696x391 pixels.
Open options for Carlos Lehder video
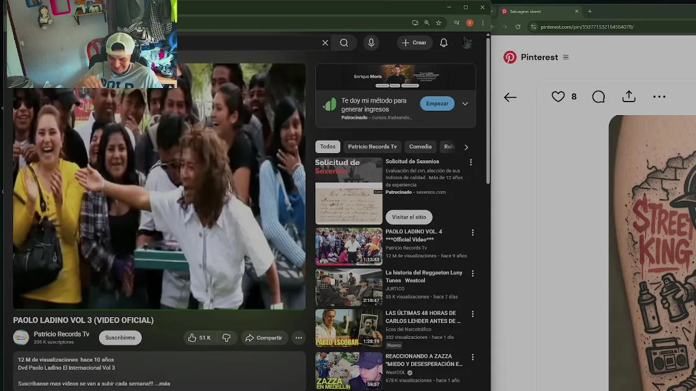[473, 314]
